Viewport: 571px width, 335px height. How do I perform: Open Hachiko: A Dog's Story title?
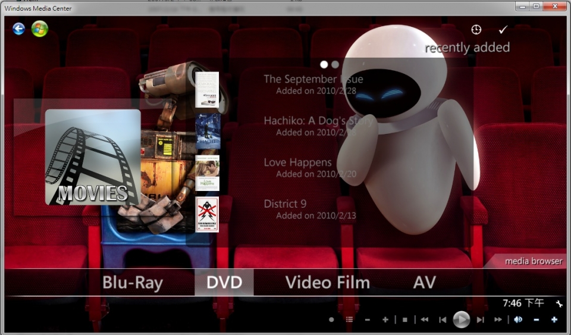(x=318, y=121)
